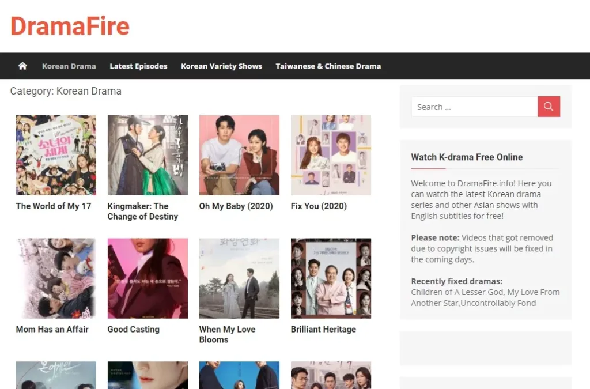
Task: Open the Brilliant Heritage poster thumbnail
Action: (331, 278)
